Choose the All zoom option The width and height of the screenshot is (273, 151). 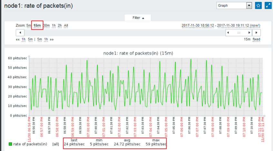click(66, 25)
